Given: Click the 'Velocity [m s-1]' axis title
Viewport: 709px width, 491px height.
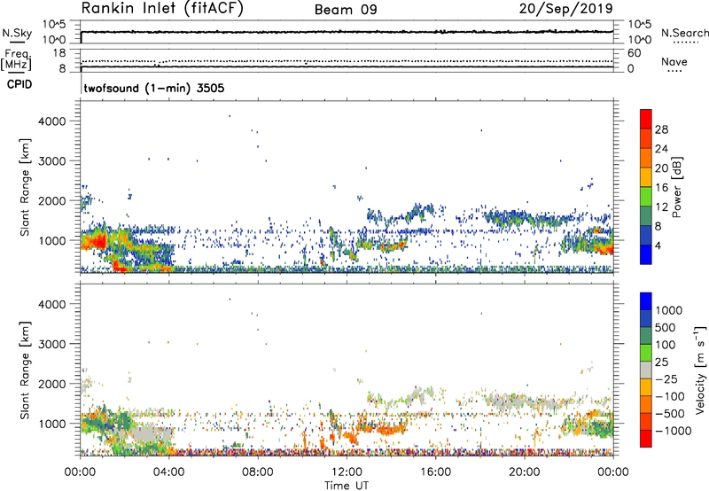Looking at the screenshot, I should point(700,370).
